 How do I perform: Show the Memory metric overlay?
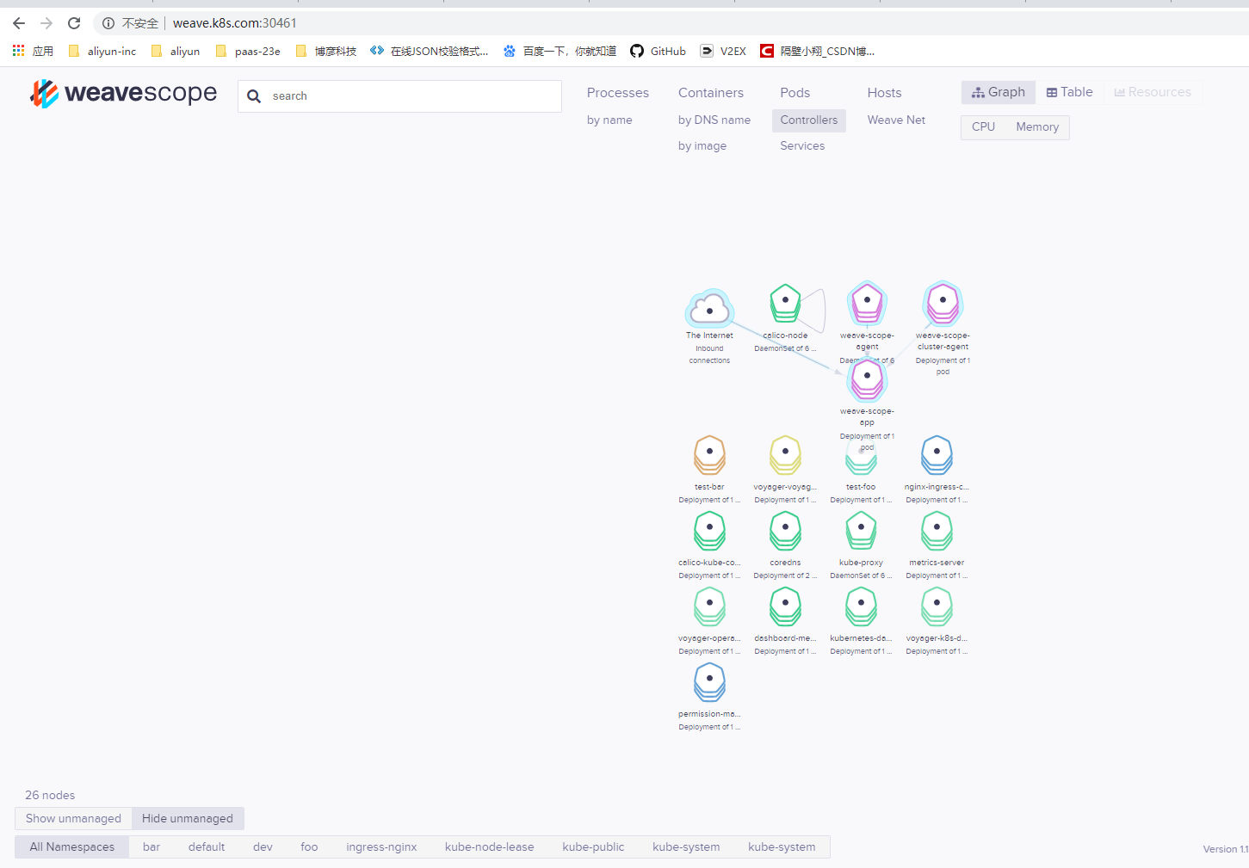coord(1037,127)
